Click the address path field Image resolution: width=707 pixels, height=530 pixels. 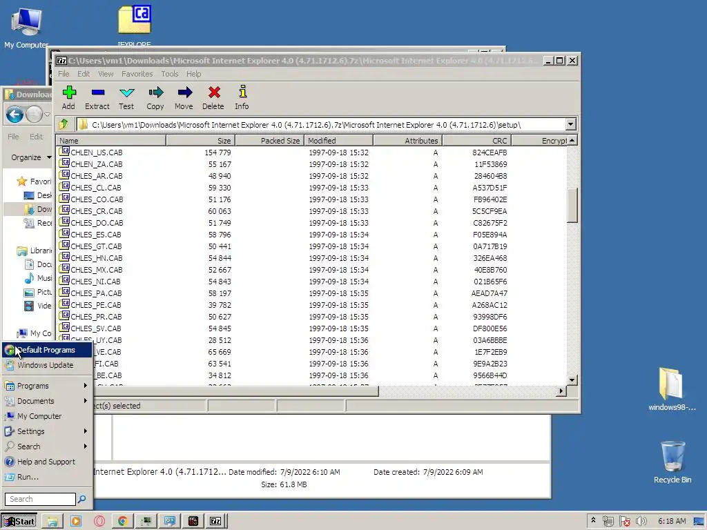[x=321, y=125]
